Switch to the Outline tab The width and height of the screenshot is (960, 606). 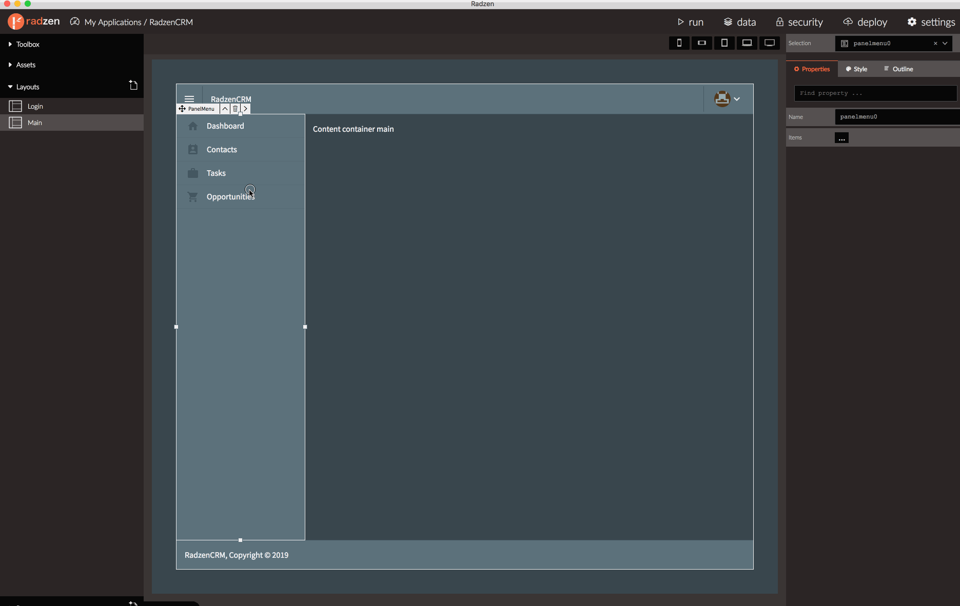(x=898, y=69)
